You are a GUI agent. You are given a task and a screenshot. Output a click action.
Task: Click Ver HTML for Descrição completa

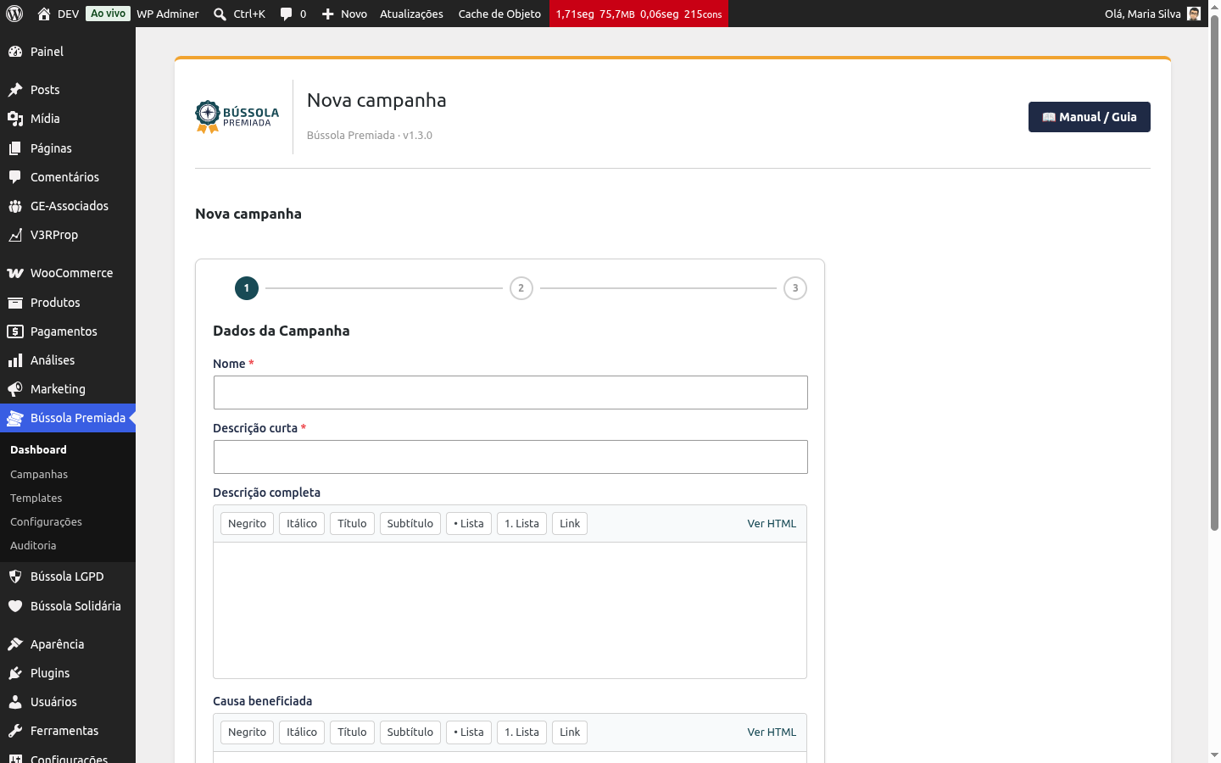click(x=772, y=524)
